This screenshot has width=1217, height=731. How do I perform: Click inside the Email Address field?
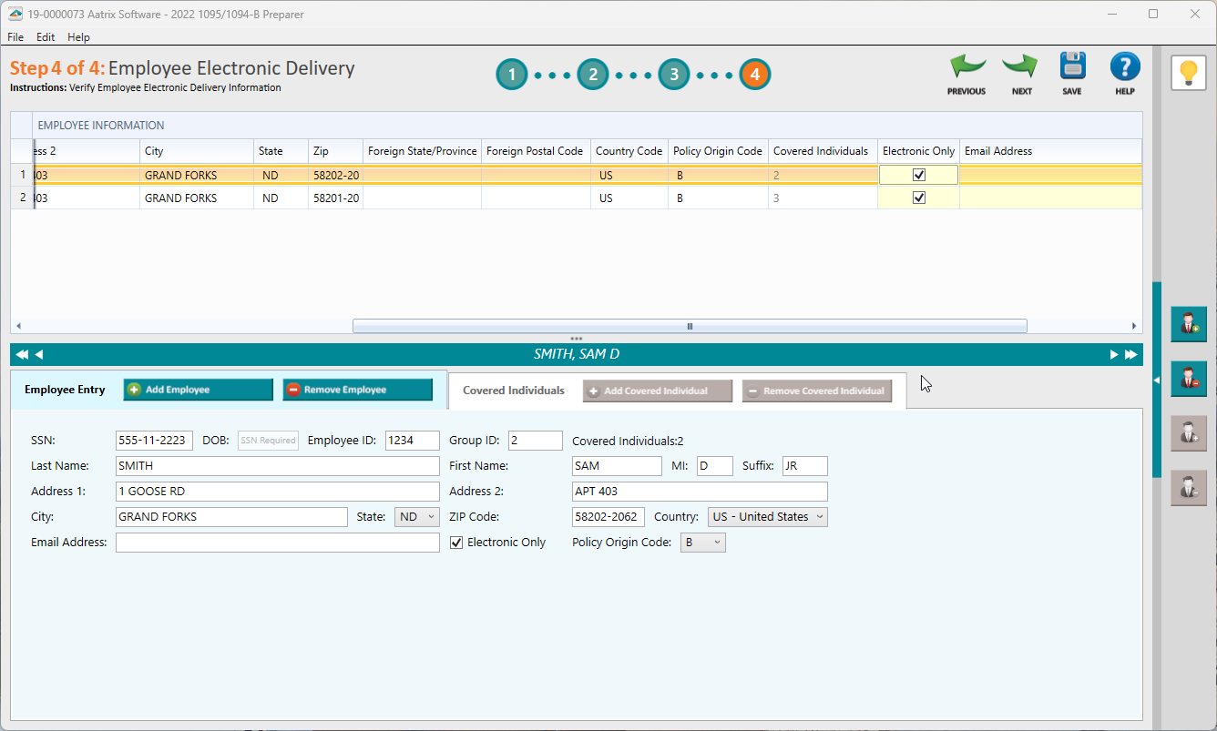pyautogui.click(x=277, y=542)
